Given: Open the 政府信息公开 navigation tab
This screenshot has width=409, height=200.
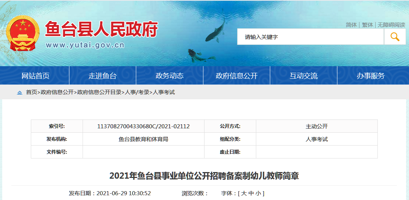Looking at the screenshot, I should (236, 76).
